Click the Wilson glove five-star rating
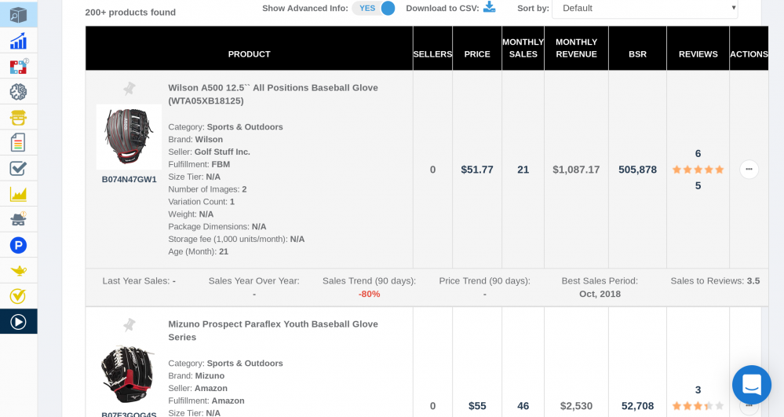 [x=698, y=170]
